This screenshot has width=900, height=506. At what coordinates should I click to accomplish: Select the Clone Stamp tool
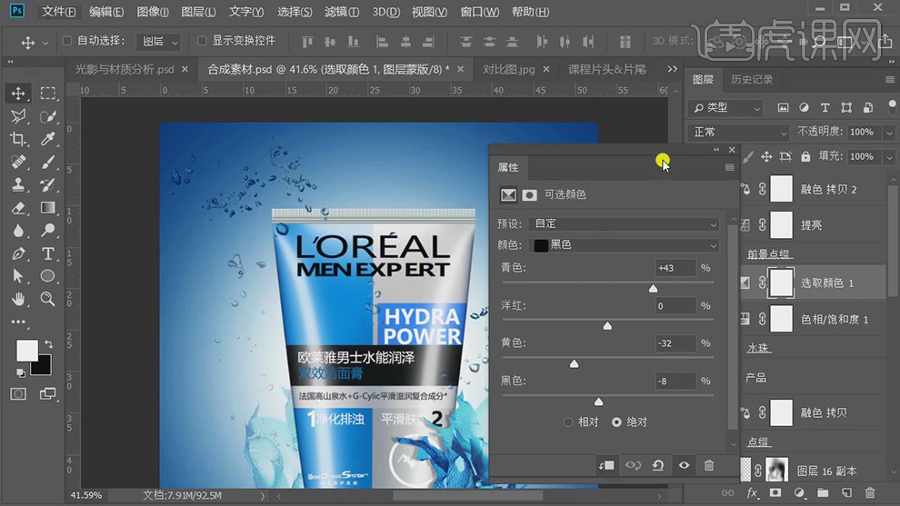tap(18, 184)
